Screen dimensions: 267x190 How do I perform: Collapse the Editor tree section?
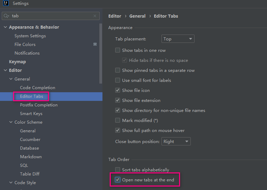[x=6, y=70]
